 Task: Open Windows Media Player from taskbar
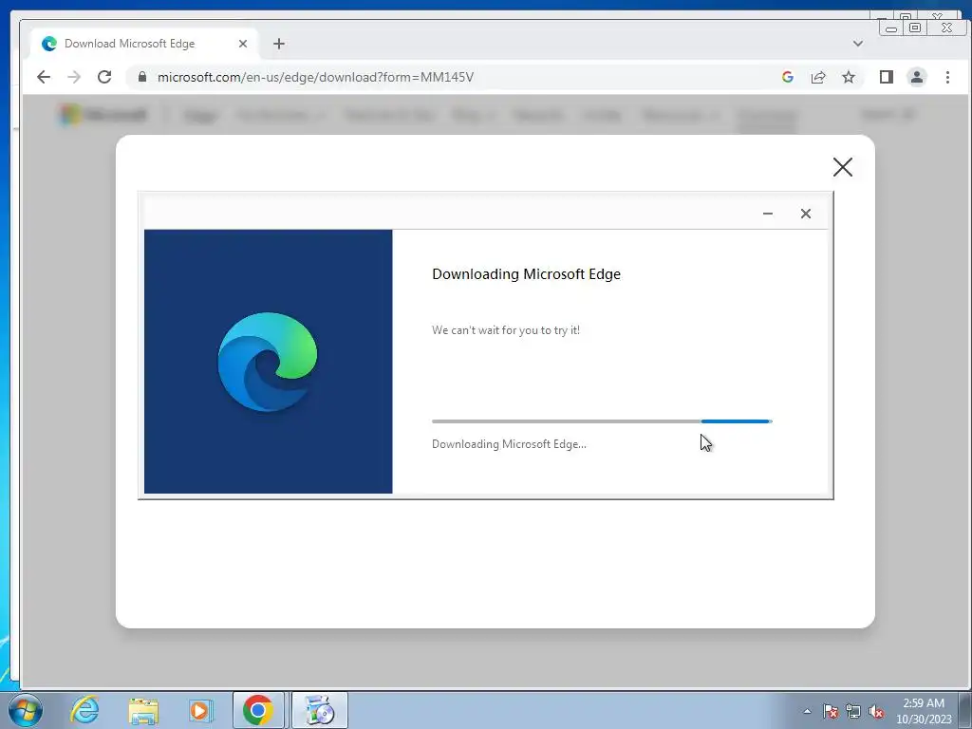coord(201,710)
